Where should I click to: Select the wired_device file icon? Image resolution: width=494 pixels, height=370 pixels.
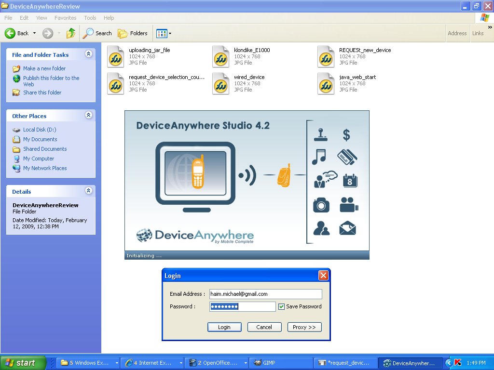click(221, 84)
